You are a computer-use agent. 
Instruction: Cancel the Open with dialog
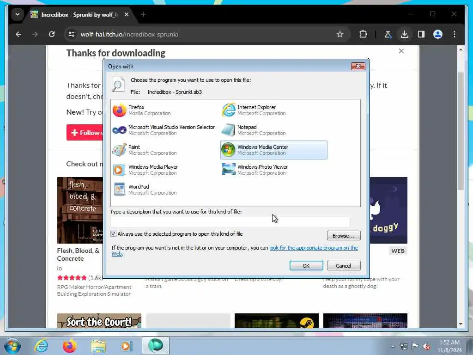[x=343, y=266]
